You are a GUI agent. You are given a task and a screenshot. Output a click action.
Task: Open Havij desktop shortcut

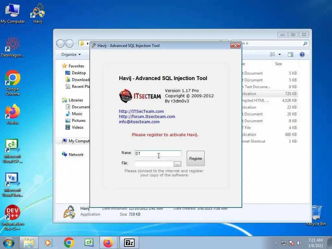[x=38, y=13]
